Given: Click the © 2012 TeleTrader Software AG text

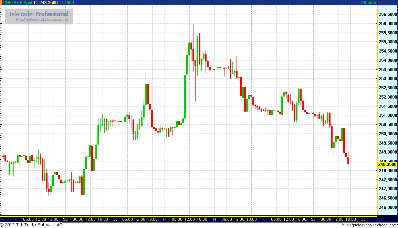Looking at the screenshot, I should pyautogui.click(x=31, y=225).
